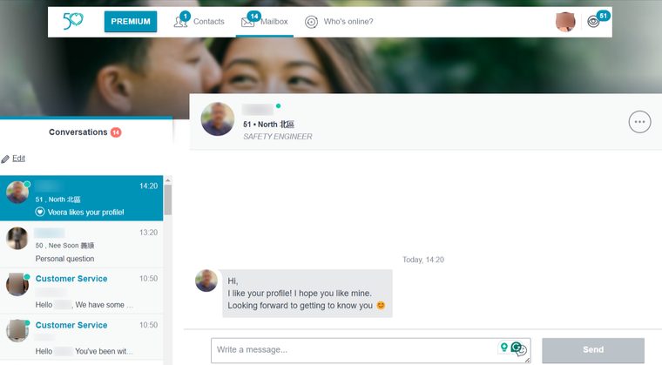Select the Conversations heading tab
Image resolution: width=662 pixels, height=365 pixels.
(78, 132)
